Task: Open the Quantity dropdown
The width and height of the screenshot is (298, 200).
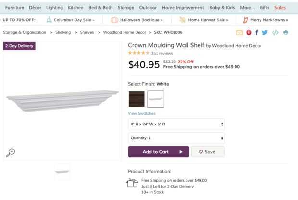Action: point(176,138)
